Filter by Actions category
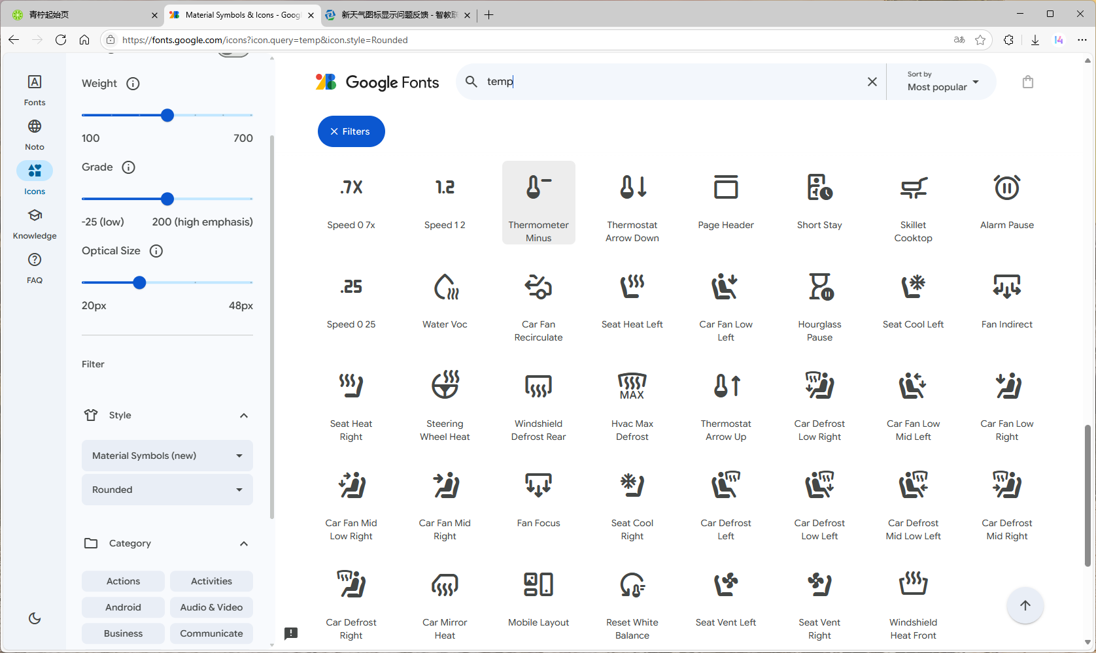1096x653 pixels. coord(123,581)
